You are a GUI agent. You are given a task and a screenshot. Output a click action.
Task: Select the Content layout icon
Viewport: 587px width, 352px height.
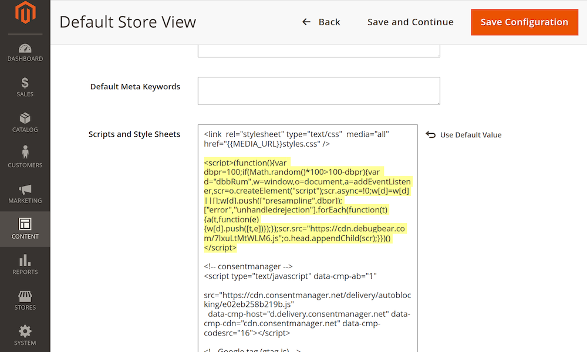pyautogui.click(x=25, y=225)
